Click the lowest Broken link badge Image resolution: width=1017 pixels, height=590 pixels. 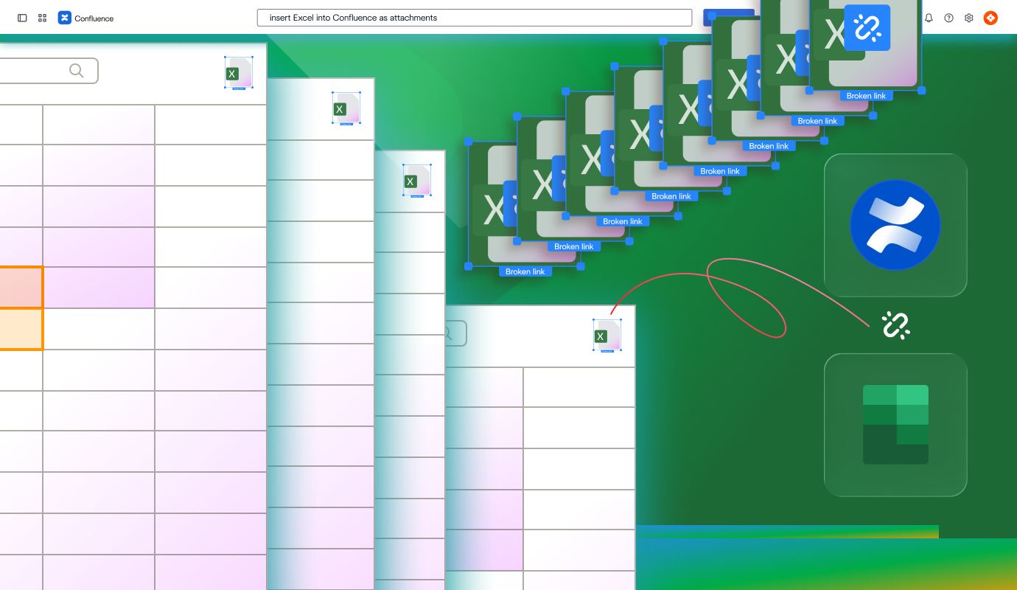coord(525,271)
